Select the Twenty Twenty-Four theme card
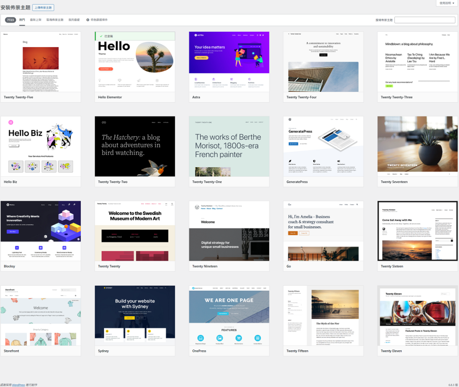Viewport: 459px width, 387px height. 323,62
